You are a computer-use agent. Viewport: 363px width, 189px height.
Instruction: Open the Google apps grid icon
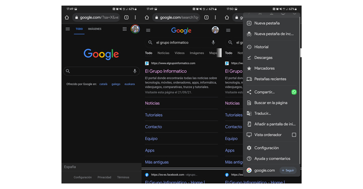(x=125, y=29)
